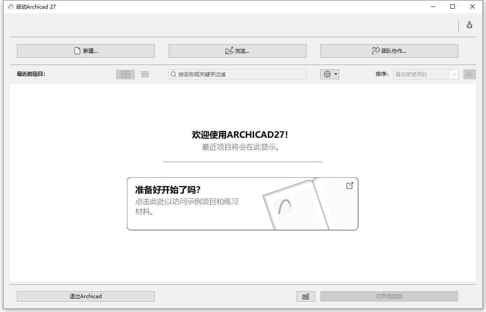Open the user account icon at top right
Screen dimensions: 486x312
click(470, 25)
